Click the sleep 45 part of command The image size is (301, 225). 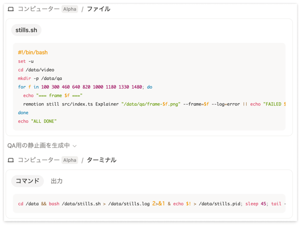click(x=256, y=204)
